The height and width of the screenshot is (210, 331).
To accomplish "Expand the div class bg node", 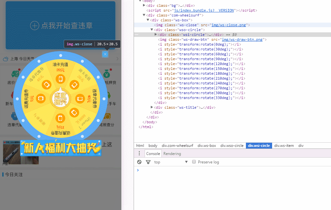I will point(144,5).
